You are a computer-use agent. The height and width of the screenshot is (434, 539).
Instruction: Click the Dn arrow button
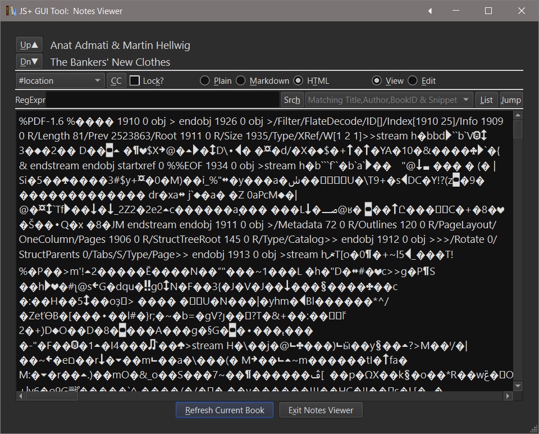(29, 62)
